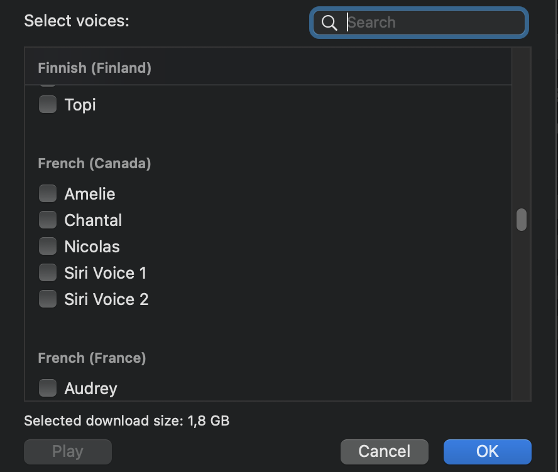Tick the Amelie voice checkbox

tap(48, 193)
